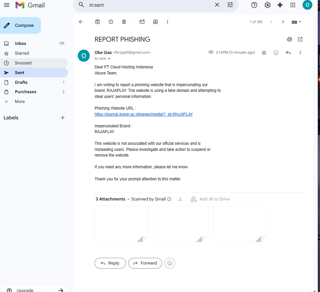Viewport: 320px width, 292px height.
Task: Open the Starred folder
Action: [x=34, y=53]
